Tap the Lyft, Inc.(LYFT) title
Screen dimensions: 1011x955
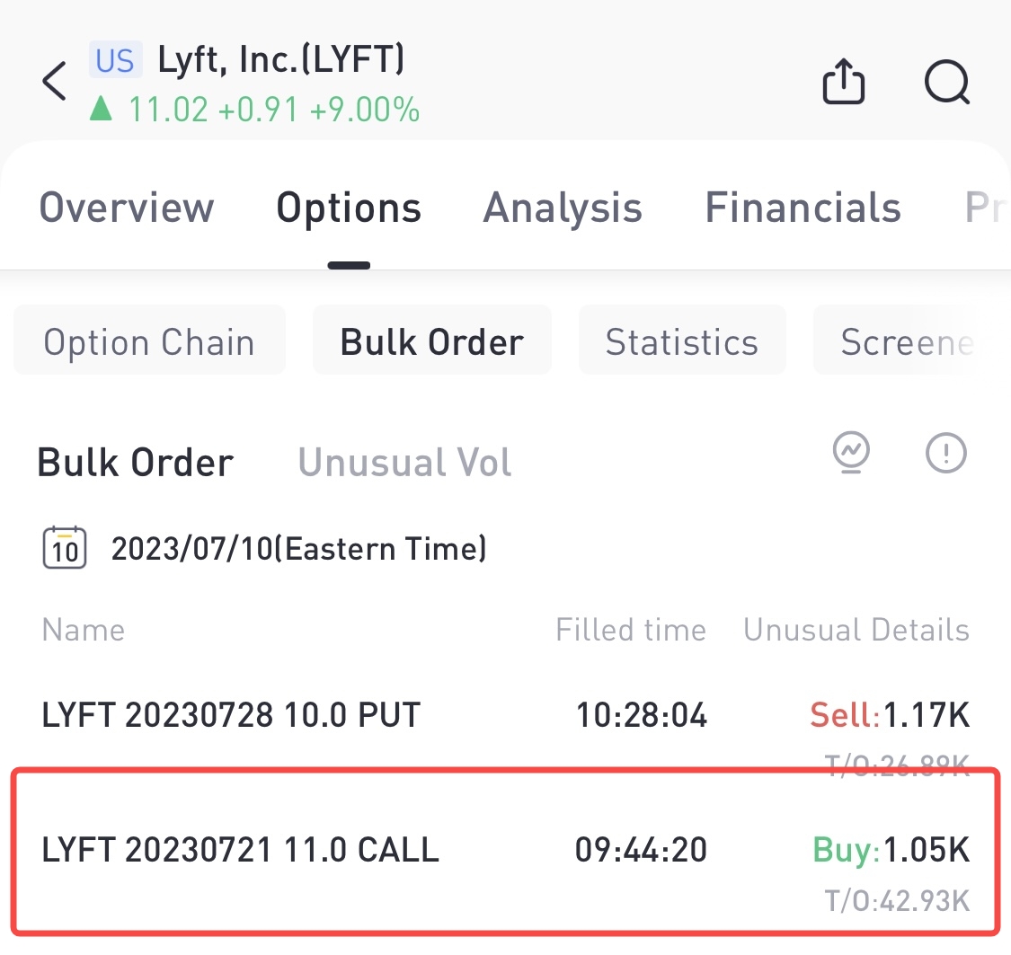pos(281,59)
